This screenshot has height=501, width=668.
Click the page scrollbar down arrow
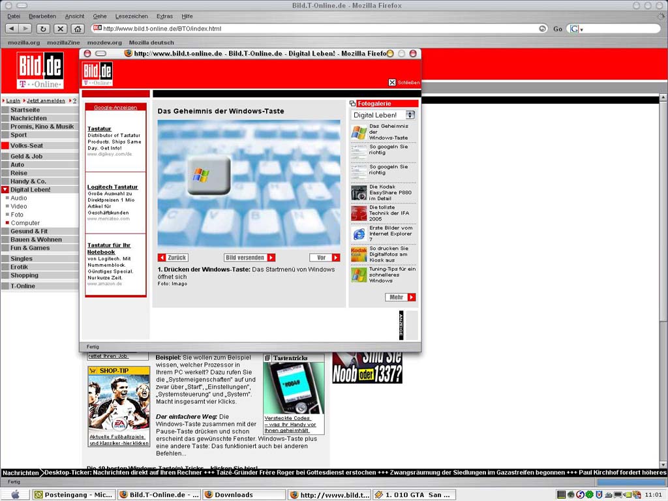pyautogui.click(x=663, y=464)
